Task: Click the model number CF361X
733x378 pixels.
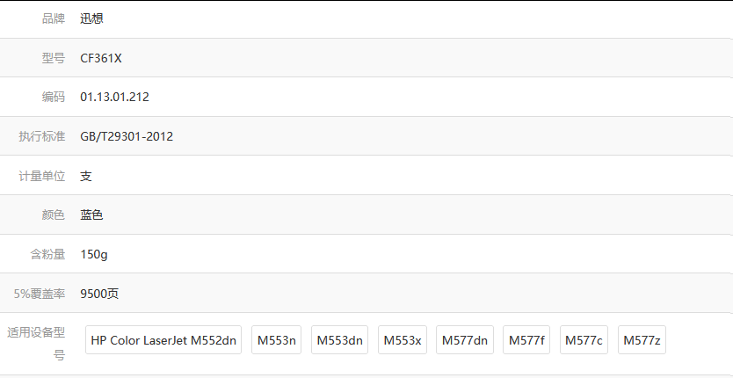Action: point(101,58)
